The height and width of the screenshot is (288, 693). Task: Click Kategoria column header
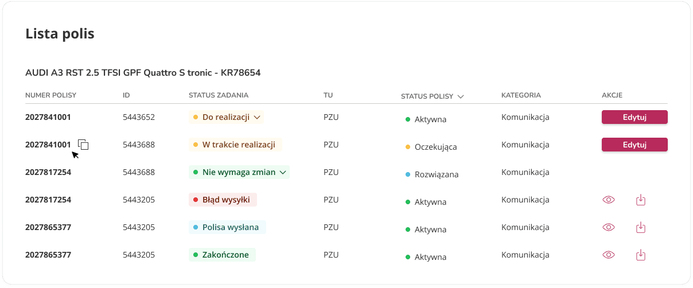click(521, 95)
